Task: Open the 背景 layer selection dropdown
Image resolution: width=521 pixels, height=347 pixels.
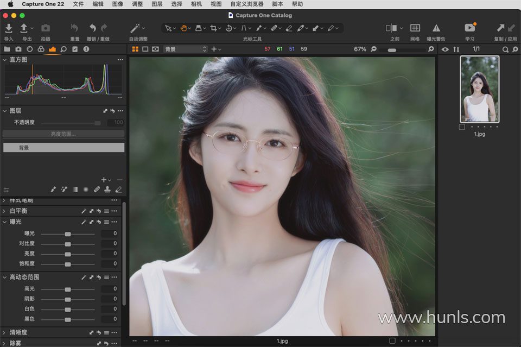Action: (x=186, y=49)
